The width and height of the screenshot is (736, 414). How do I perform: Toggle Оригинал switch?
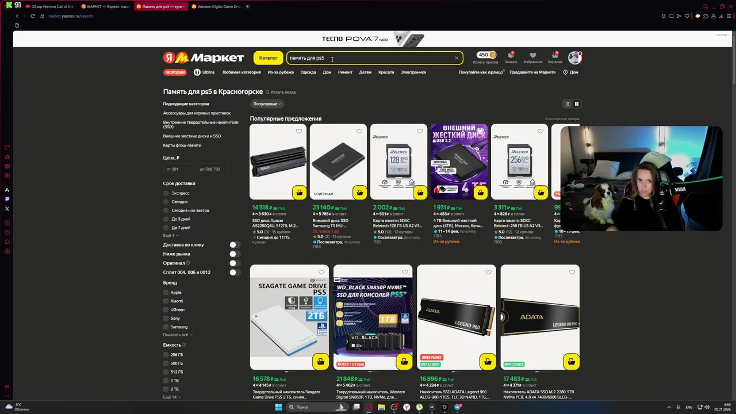[235, 263]
